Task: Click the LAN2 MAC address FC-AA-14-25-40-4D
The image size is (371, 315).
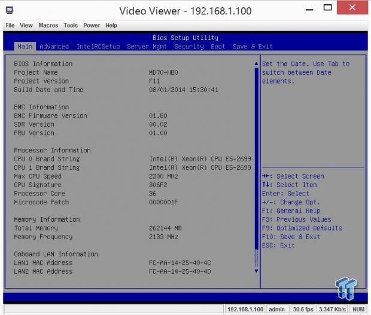Action: 180,271
